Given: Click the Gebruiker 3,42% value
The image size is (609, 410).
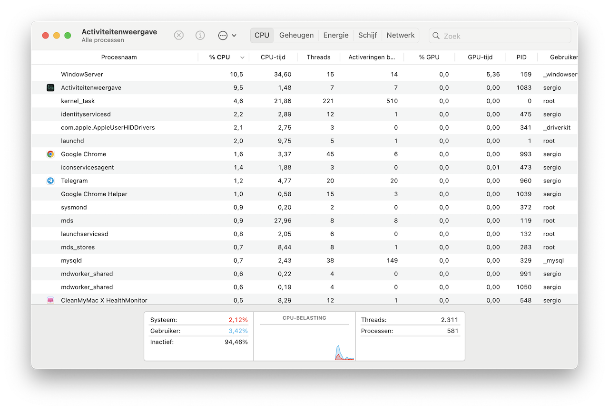Looking at the screenshot, I should point(238,331).
